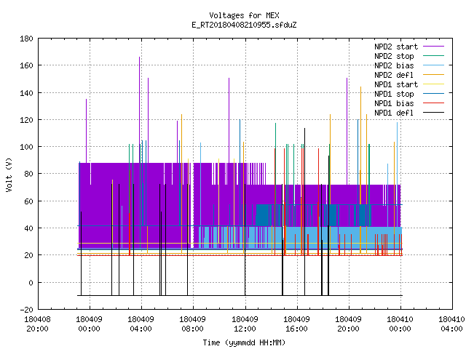
Task: Click the light blue NPD2 bias legend line
Action: point(433,65)
